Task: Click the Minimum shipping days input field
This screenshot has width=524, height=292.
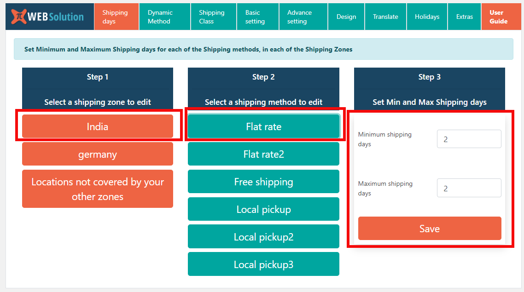Action: pos(469,138)
